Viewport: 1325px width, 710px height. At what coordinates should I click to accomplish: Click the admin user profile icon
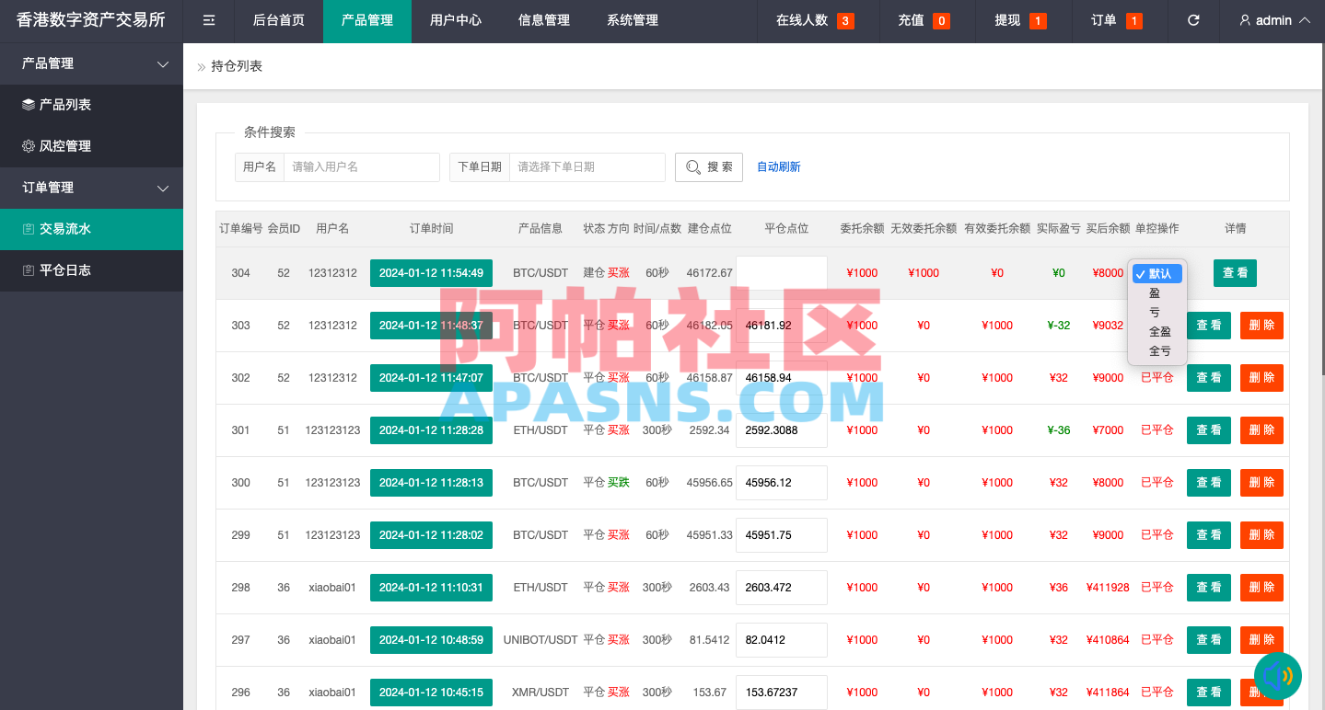coord(1244,20)
